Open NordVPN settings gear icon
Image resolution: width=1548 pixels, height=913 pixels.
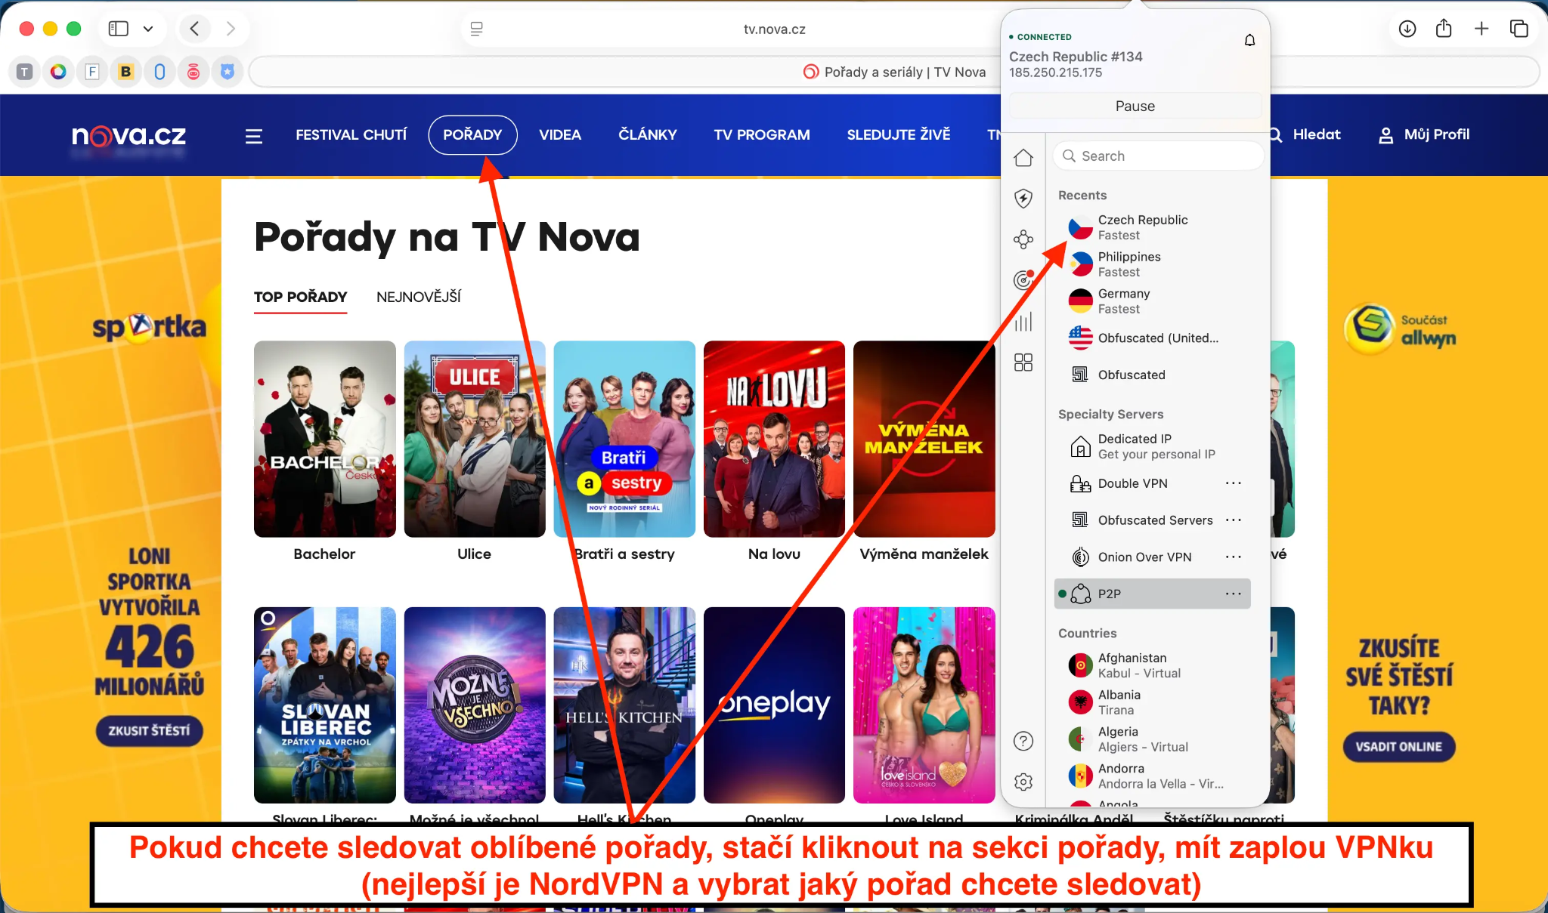[x=1024, y=782]
